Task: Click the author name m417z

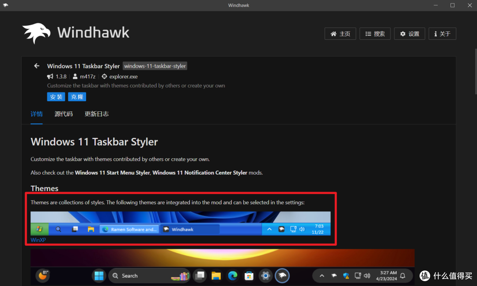Action: [x=87, y=76]
